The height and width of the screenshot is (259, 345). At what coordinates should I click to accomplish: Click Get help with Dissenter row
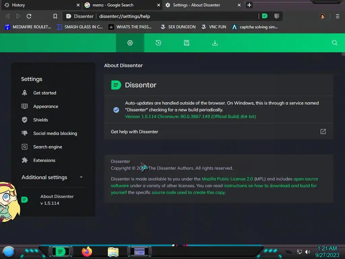tap(218, 132)
